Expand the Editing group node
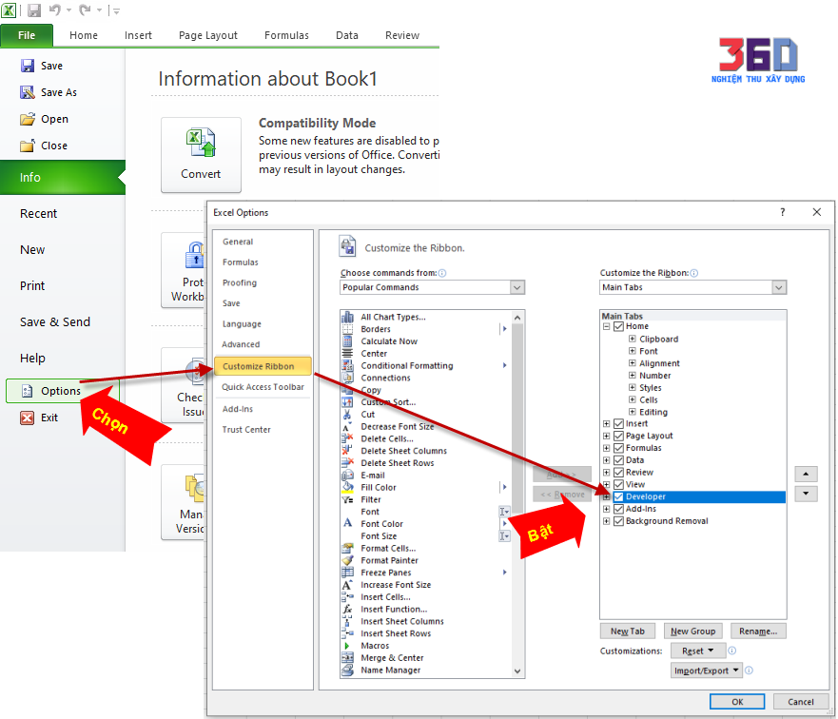This screenshot has width=838, height=719. (x=633, y=412)
